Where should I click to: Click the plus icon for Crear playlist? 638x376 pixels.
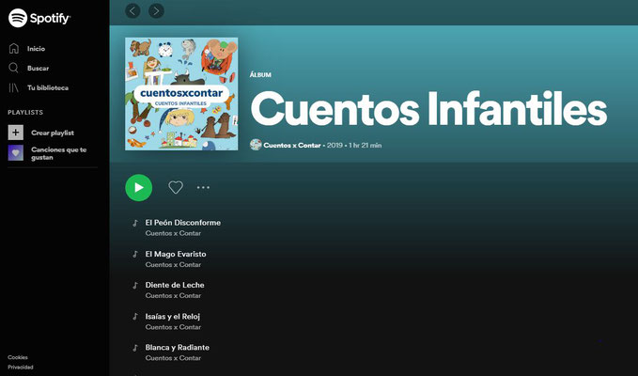click(x=15, y=133)
